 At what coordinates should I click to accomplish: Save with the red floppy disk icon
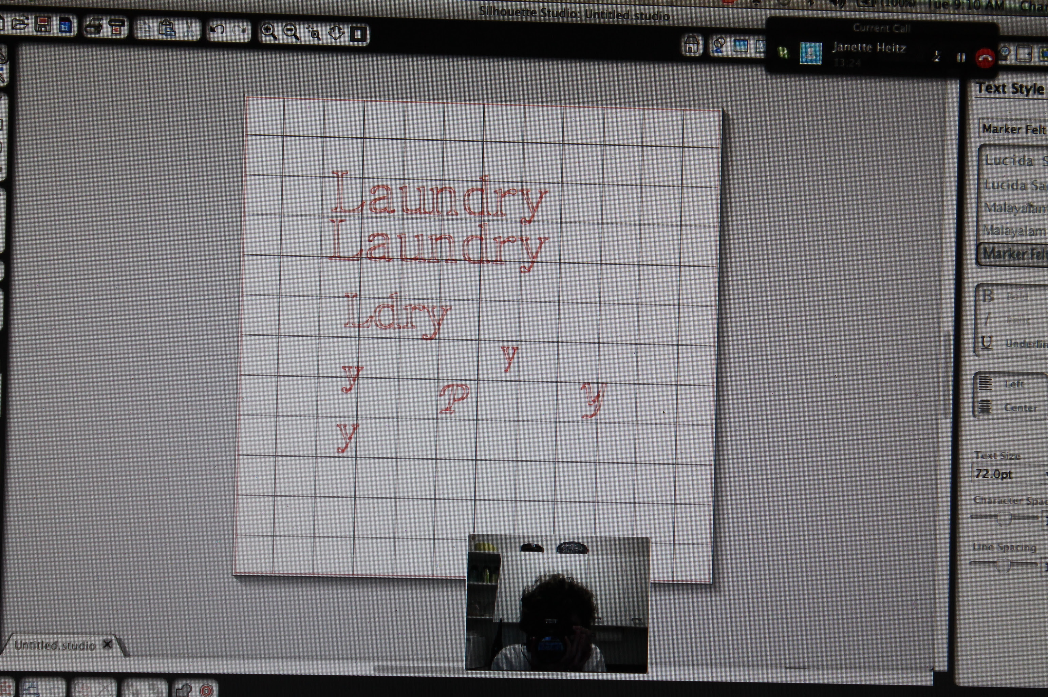point(43,24)
